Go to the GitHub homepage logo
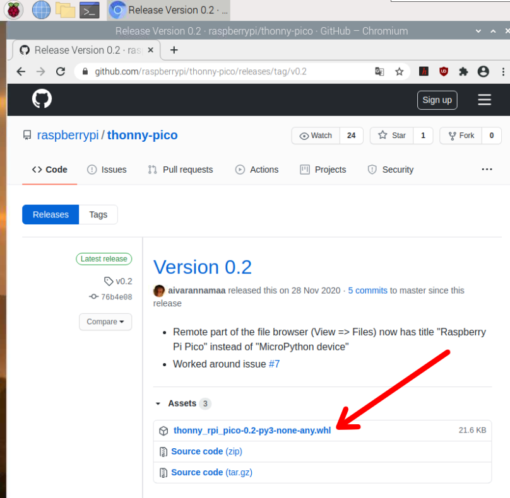This screenshot has height=498, width=510. click(42, 99)
